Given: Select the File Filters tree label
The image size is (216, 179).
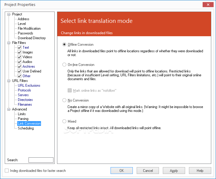Looking at the screenshot, I should pyautogui.click(x=19, y=43).
